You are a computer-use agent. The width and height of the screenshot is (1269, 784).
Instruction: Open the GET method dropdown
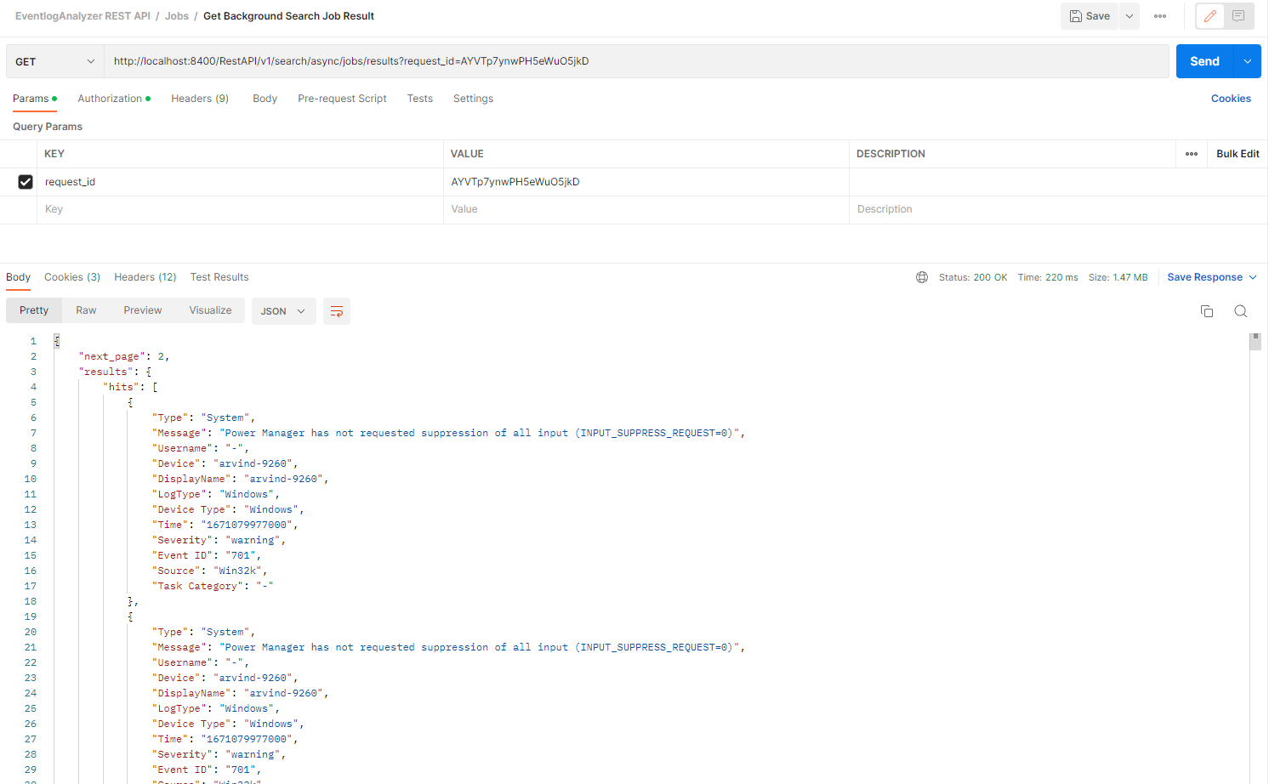[54, 61]
